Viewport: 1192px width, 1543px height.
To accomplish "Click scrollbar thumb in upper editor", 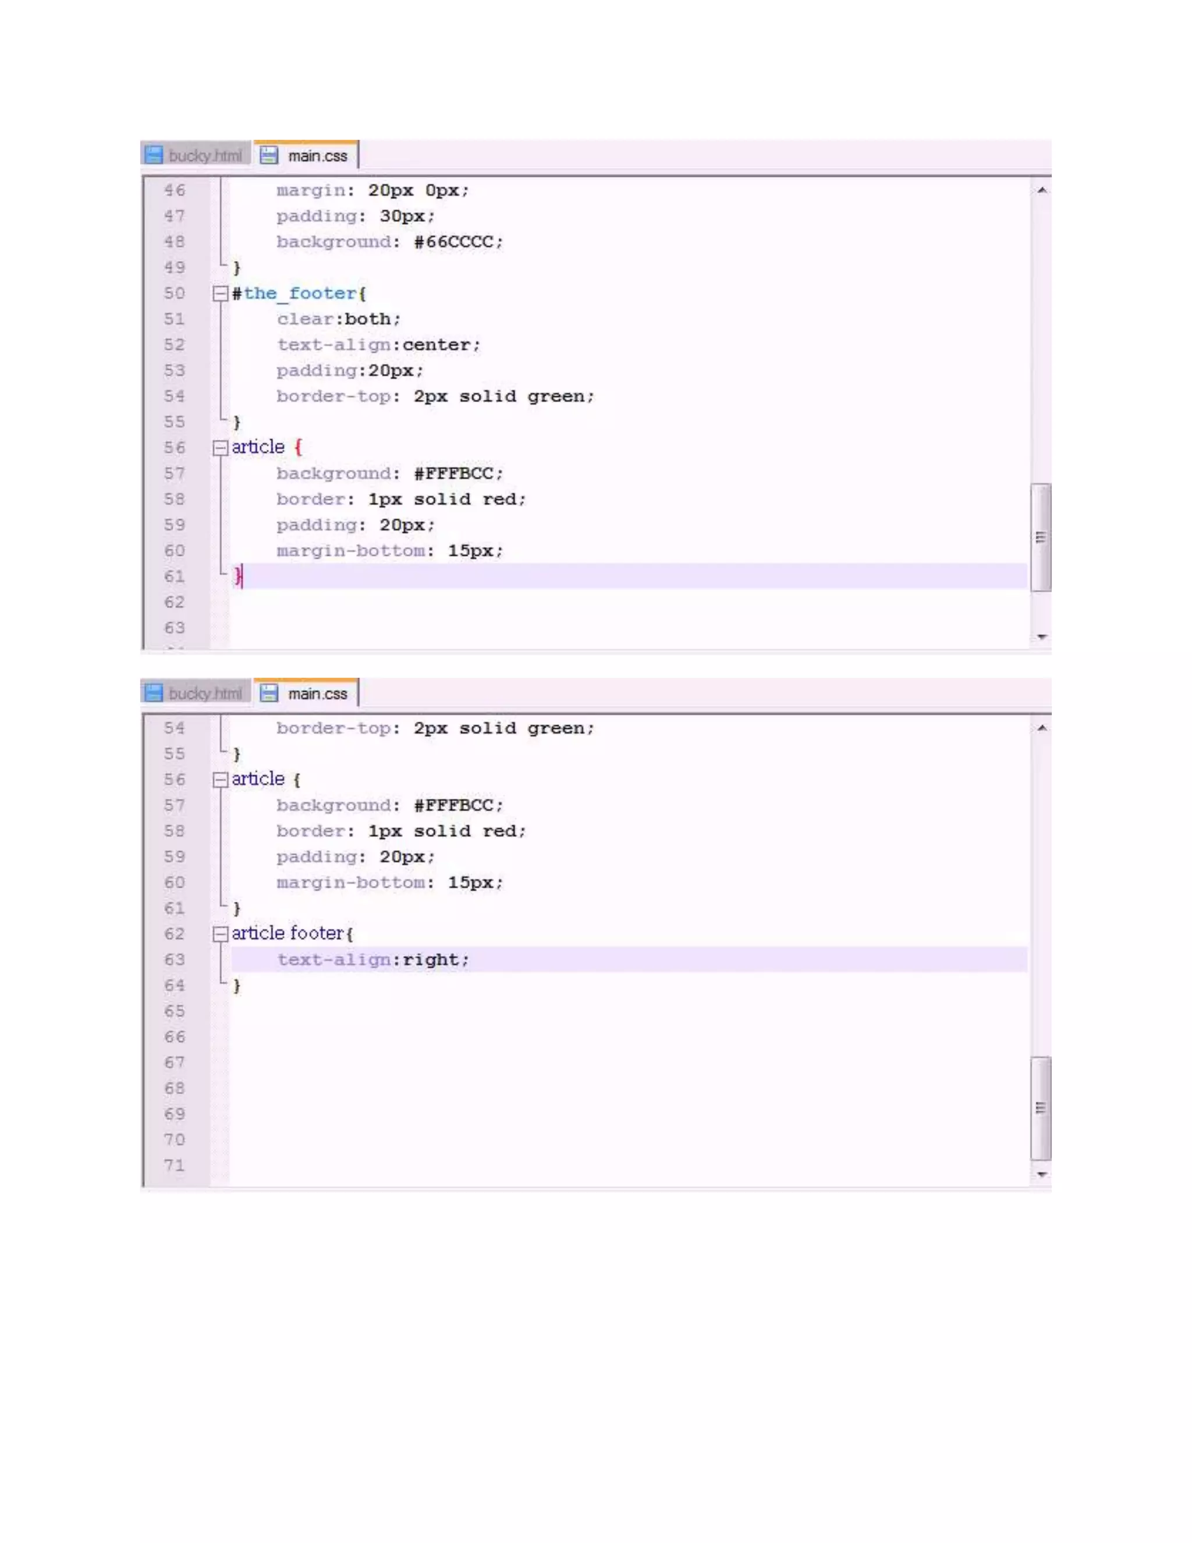I will pyautogui.click(x=1041, y=537).
